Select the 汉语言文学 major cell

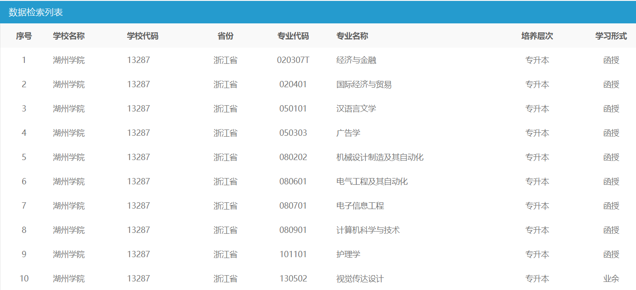[356, 109]
